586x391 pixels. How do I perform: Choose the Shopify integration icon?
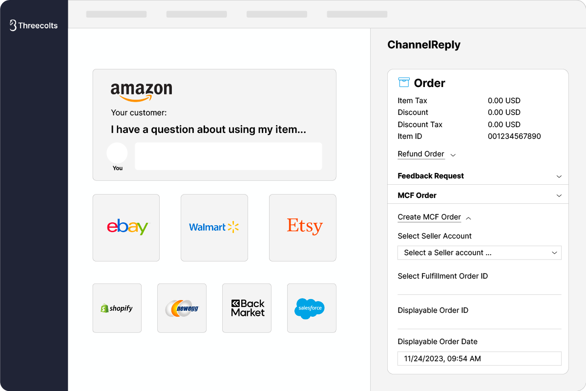pos(117,308)
